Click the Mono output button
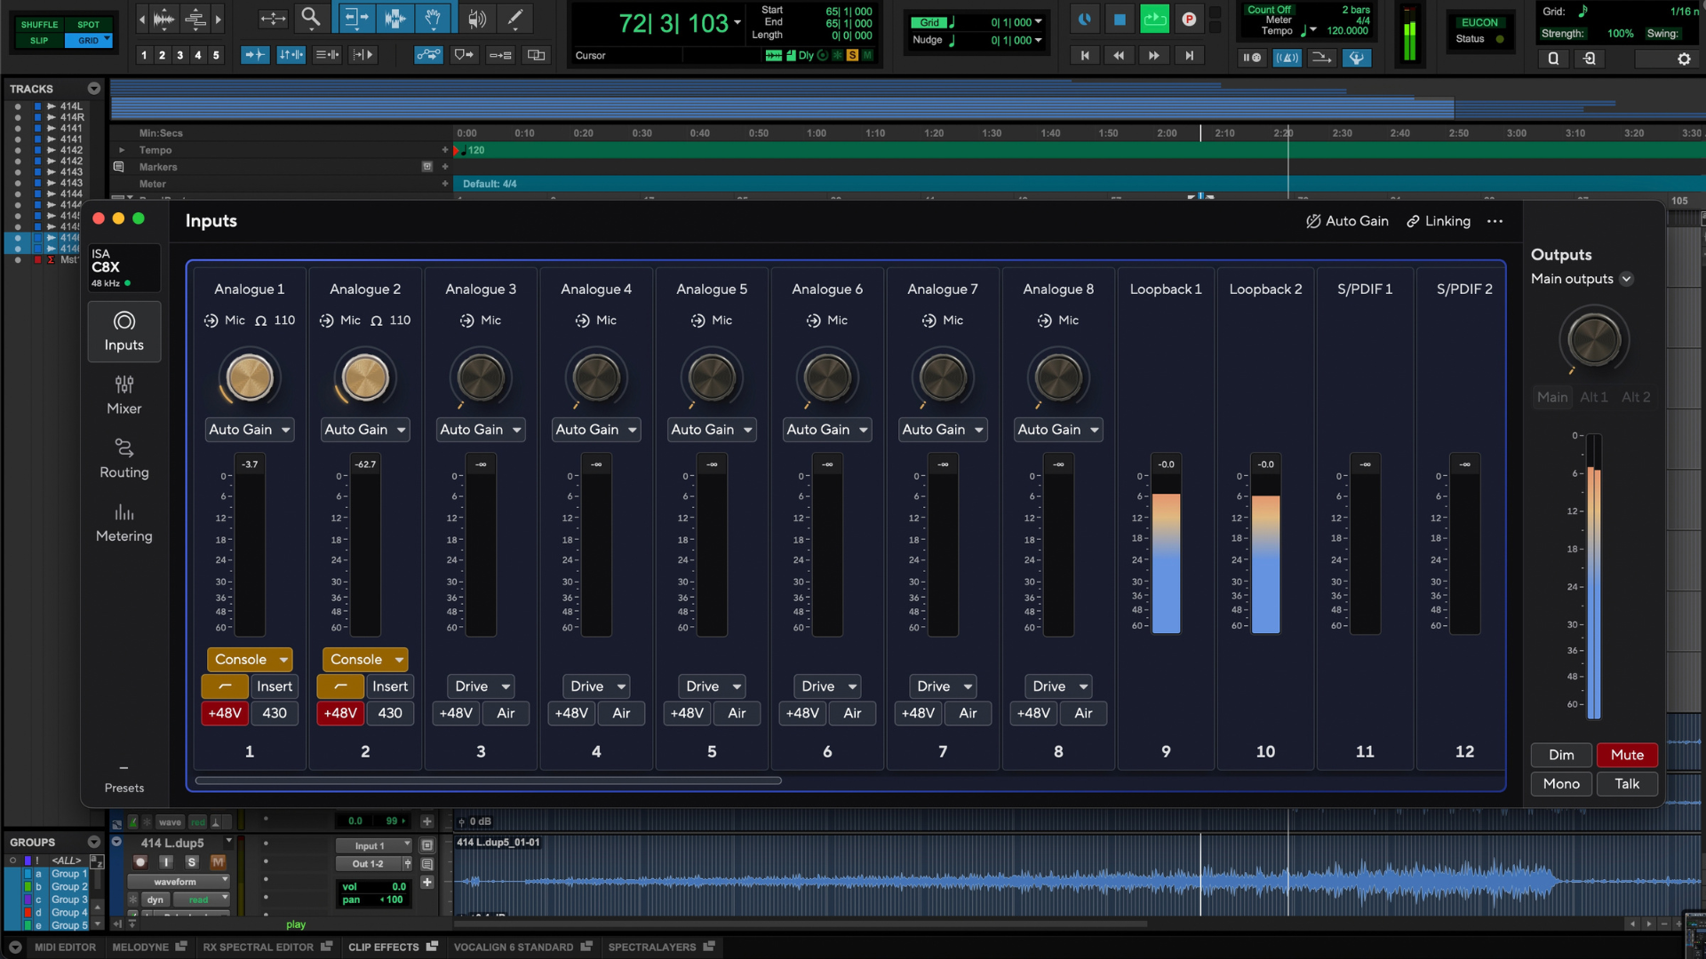Screen dimensions: 1706x959 [1561, 784]
